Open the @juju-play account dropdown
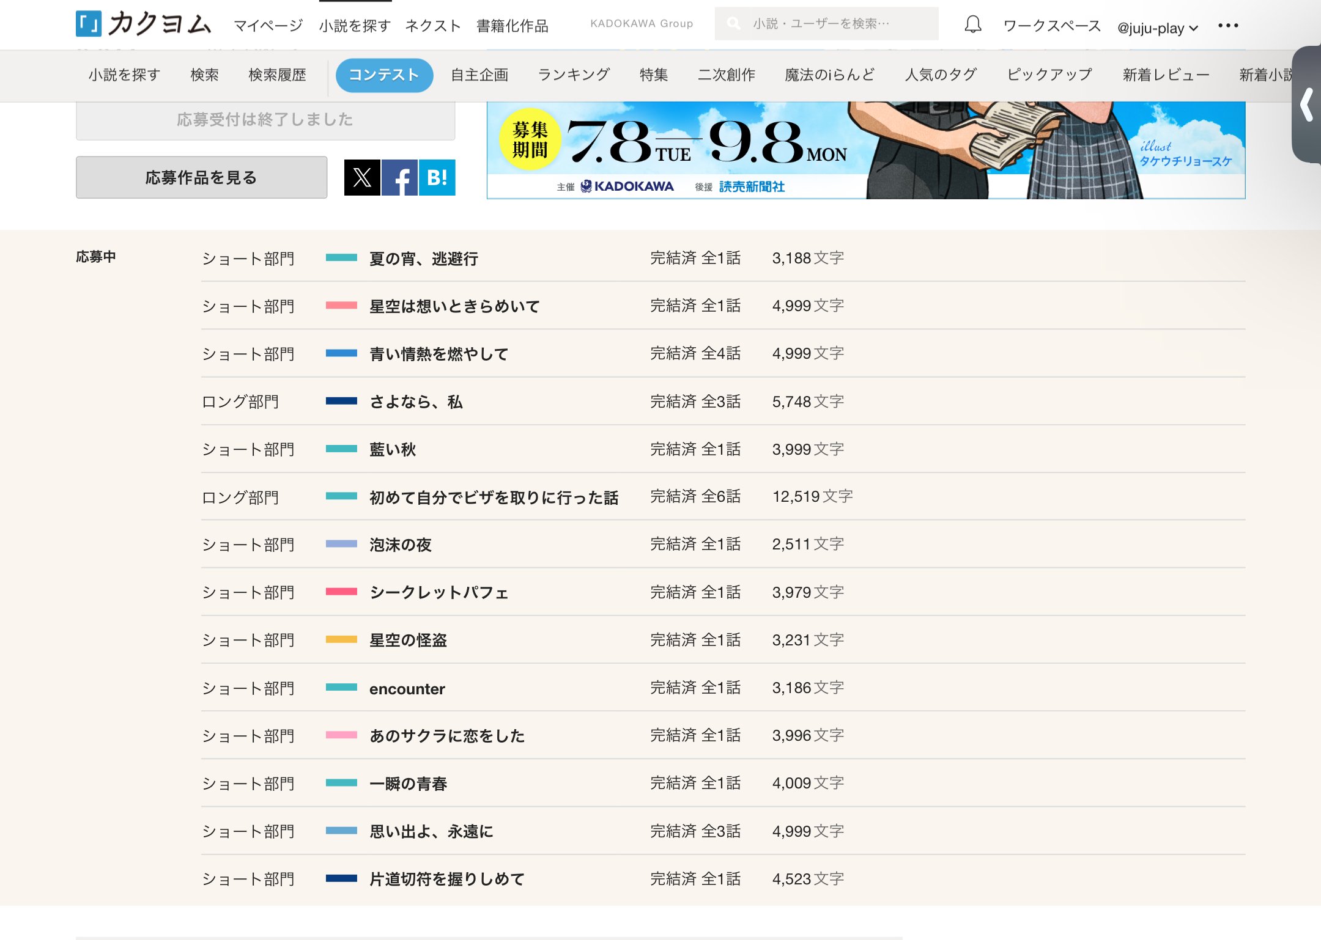 1157,28
